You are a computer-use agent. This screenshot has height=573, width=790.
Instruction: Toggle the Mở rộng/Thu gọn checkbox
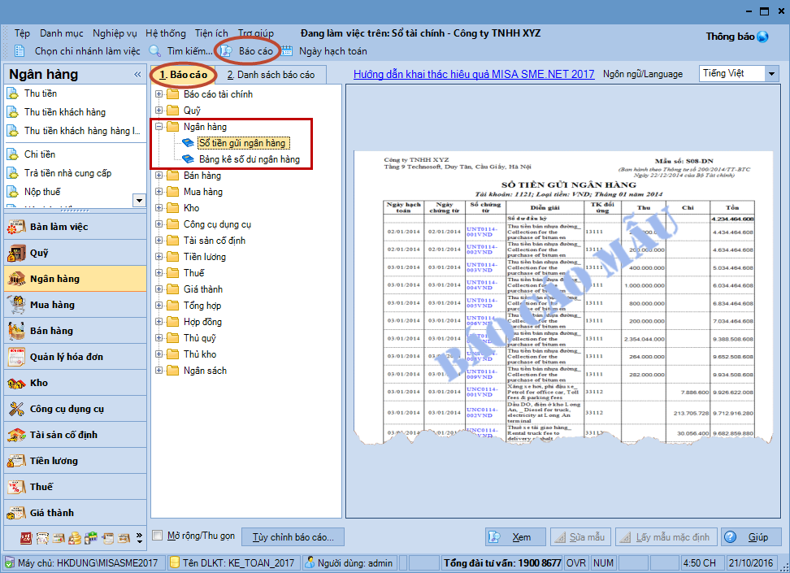coord(158,536)
